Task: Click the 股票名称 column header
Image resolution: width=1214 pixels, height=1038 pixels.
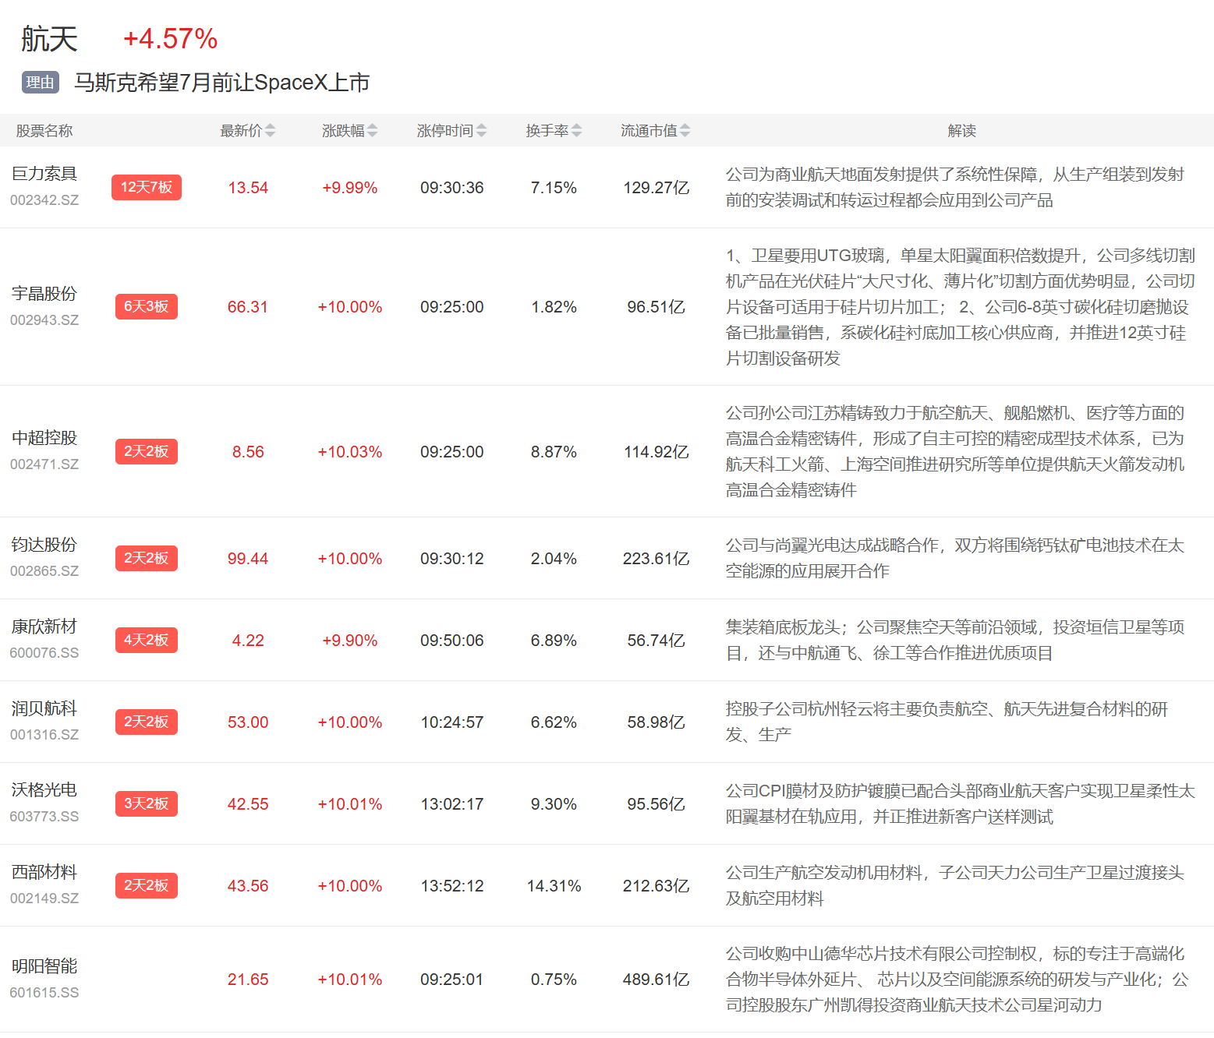Action: 44,131
